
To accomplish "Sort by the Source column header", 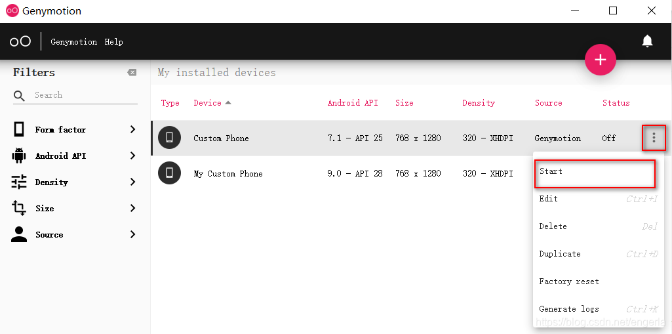I will [548, 103].
